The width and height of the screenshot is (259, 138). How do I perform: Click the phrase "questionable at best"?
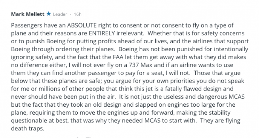[39, 121]
